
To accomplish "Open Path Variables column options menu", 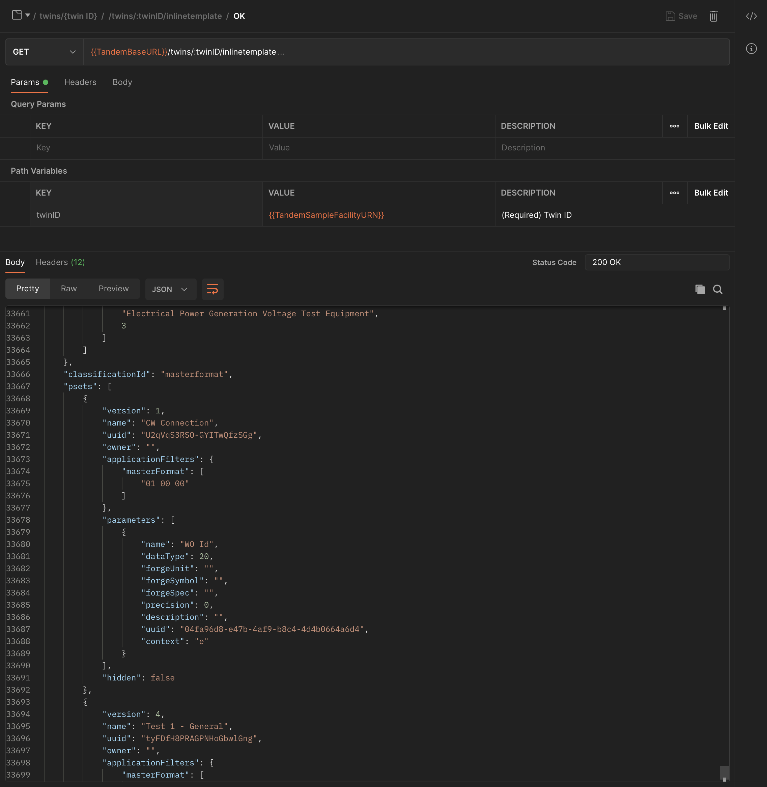I will click(674, 193).
